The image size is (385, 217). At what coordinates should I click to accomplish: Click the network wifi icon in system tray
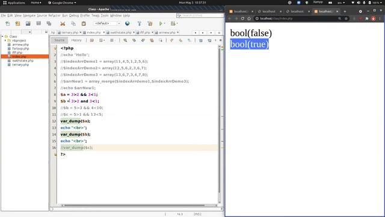pyautogui.click(x=353, y=2)
